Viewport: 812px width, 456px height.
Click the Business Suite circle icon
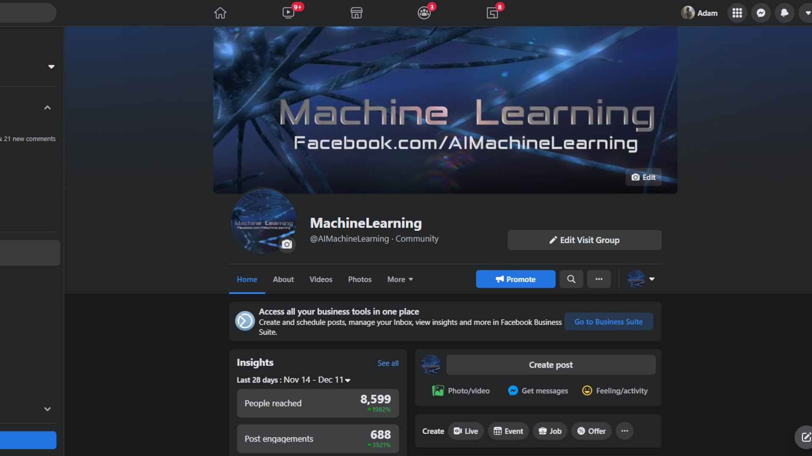click(x=245, y=321)
